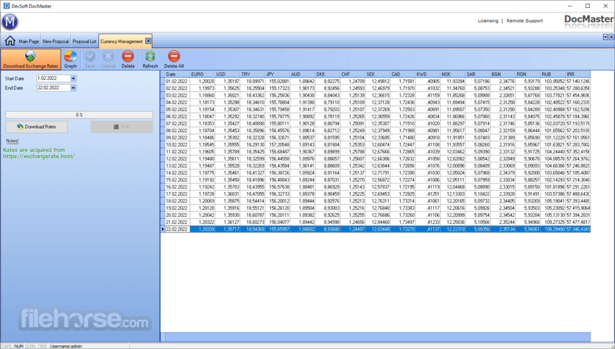This screenshot has height=349, width=615.
Task: Click the DKK column header
Action: [x=328, y=74]
